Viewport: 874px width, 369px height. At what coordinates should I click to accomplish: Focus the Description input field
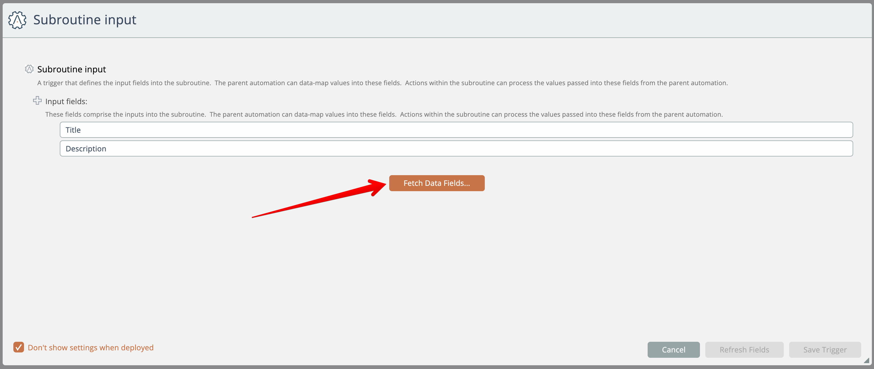pos(456,149)
